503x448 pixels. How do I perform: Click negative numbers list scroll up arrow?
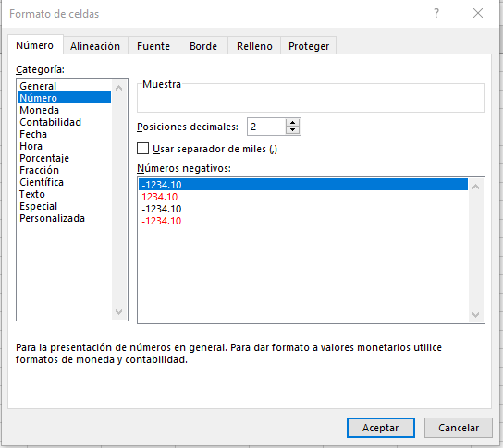tap(476, 187)
